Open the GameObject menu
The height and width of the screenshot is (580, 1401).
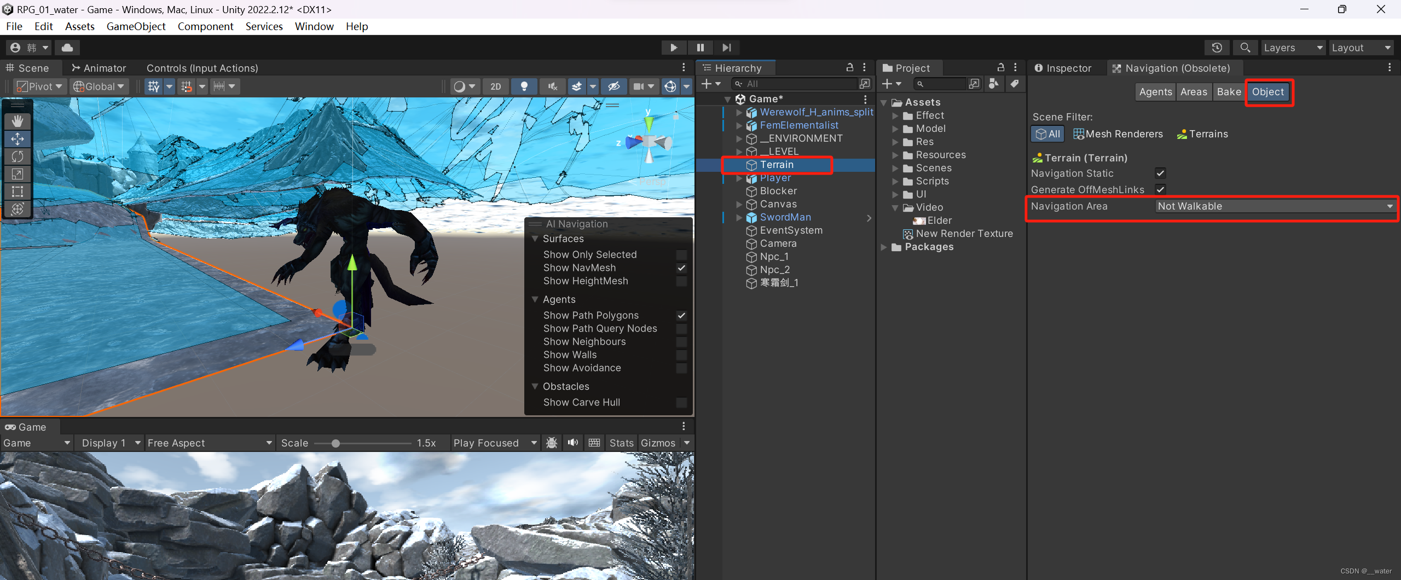point(136,26)
